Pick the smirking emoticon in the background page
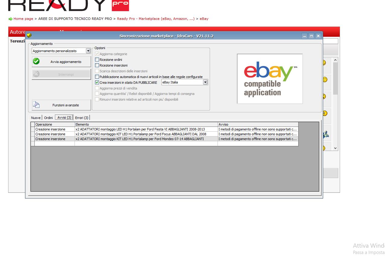This screenshot has width=385, height=263. point(324,80)
